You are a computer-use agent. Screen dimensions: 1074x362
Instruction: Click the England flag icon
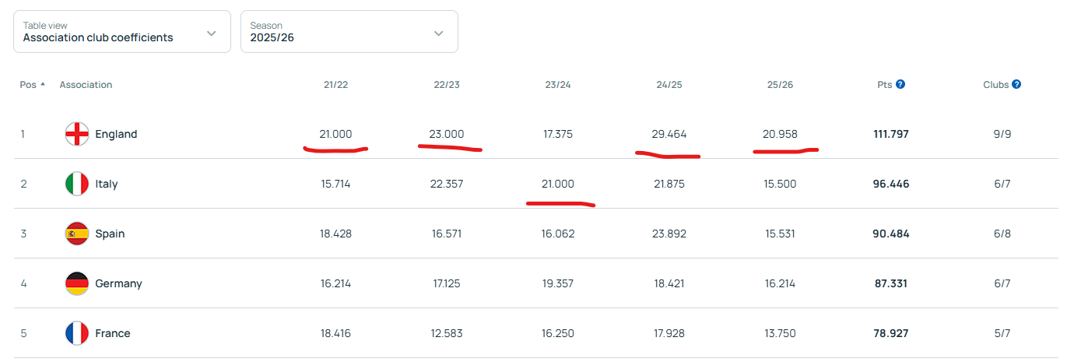(x=76, y=134)
